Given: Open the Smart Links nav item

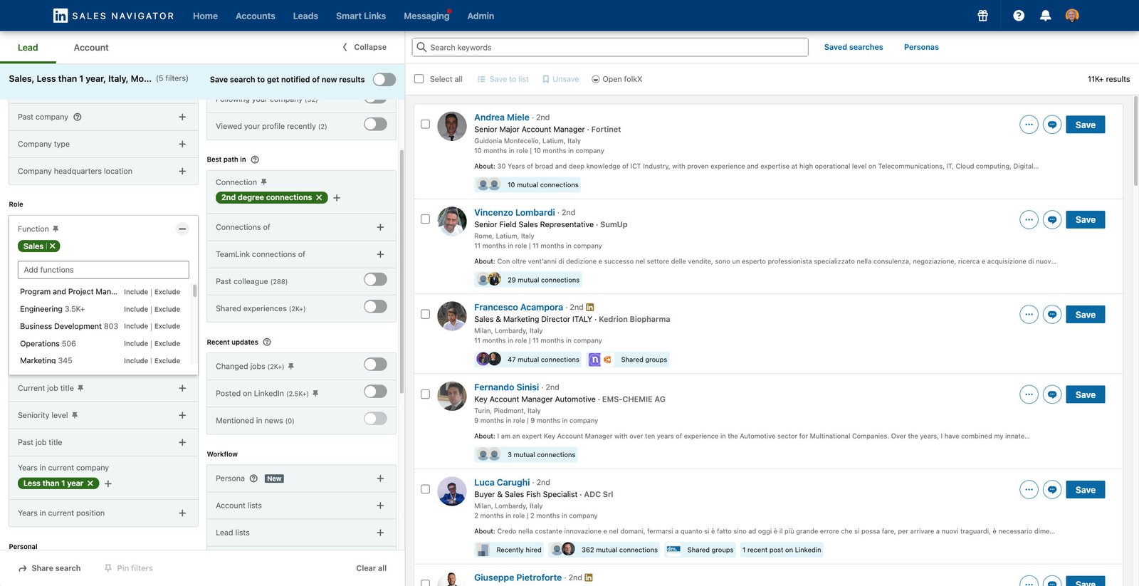Looking at the screenshot, I should 361,16.
